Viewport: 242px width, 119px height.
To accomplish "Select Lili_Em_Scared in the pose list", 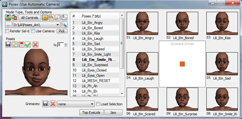I will click(x=95, y=49).
